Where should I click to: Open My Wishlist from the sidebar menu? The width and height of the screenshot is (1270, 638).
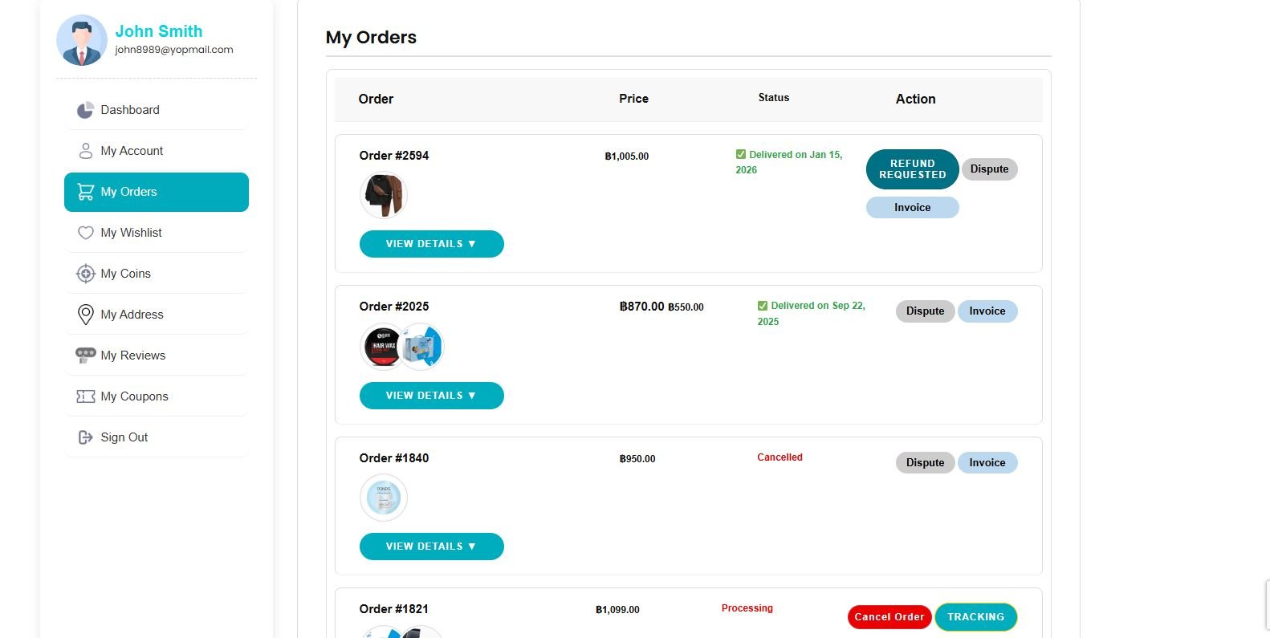point(131,233)
